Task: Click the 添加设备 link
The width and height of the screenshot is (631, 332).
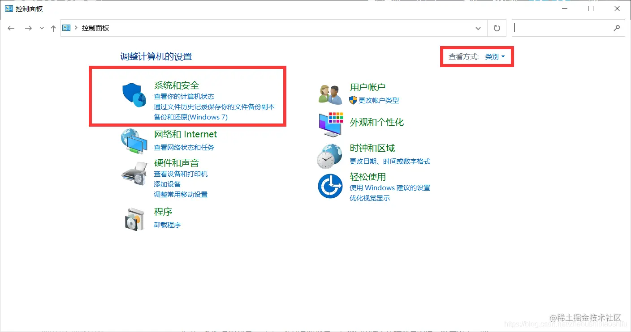Action: 167,184
